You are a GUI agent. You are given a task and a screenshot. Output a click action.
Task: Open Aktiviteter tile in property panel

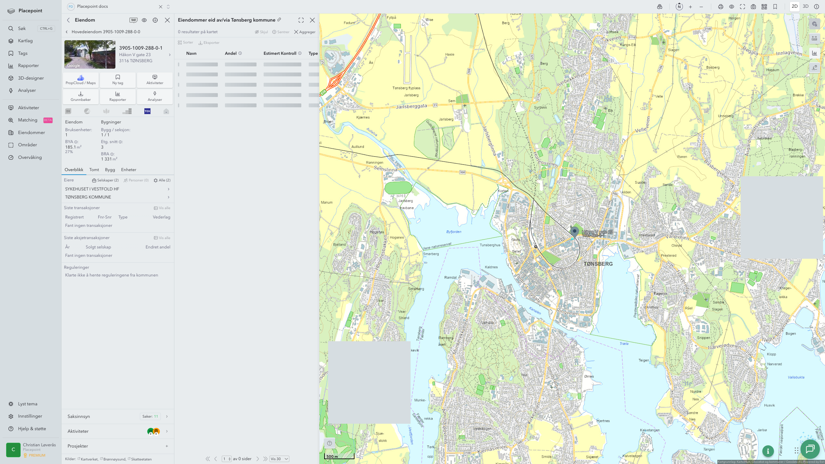[x=155, y=80]
